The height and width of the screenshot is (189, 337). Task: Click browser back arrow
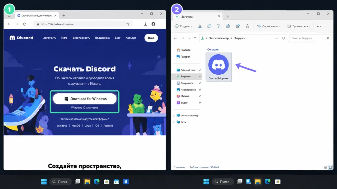[9, 24]
